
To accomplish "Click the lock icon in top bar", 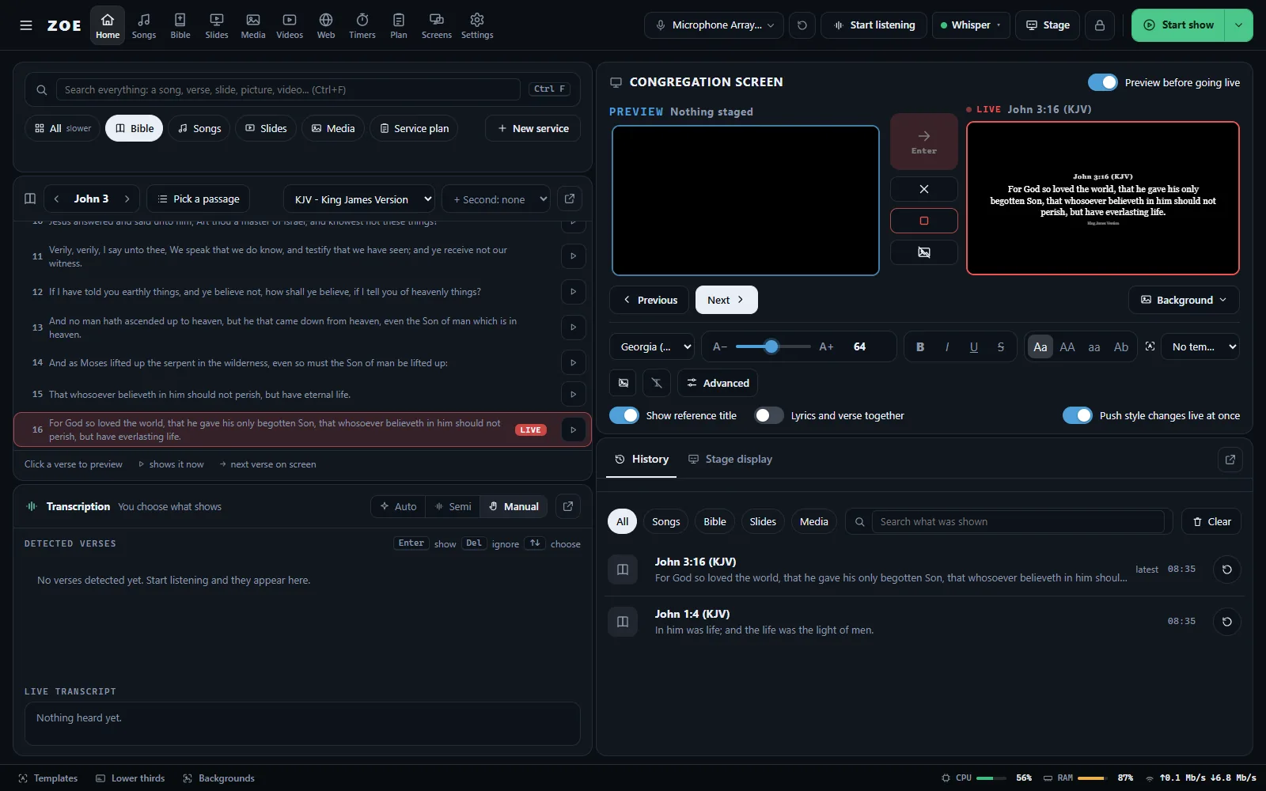I will [1100, 25].
